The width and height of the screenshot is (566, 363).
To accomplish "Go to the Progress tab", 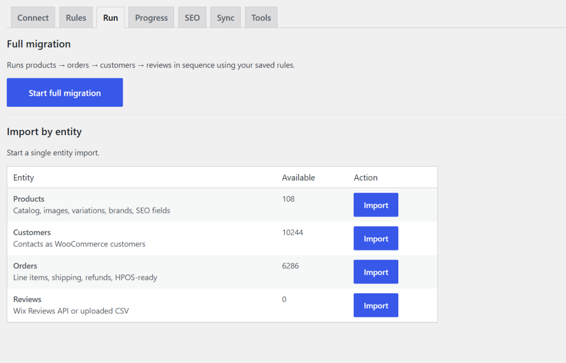I will coord(151,17).
